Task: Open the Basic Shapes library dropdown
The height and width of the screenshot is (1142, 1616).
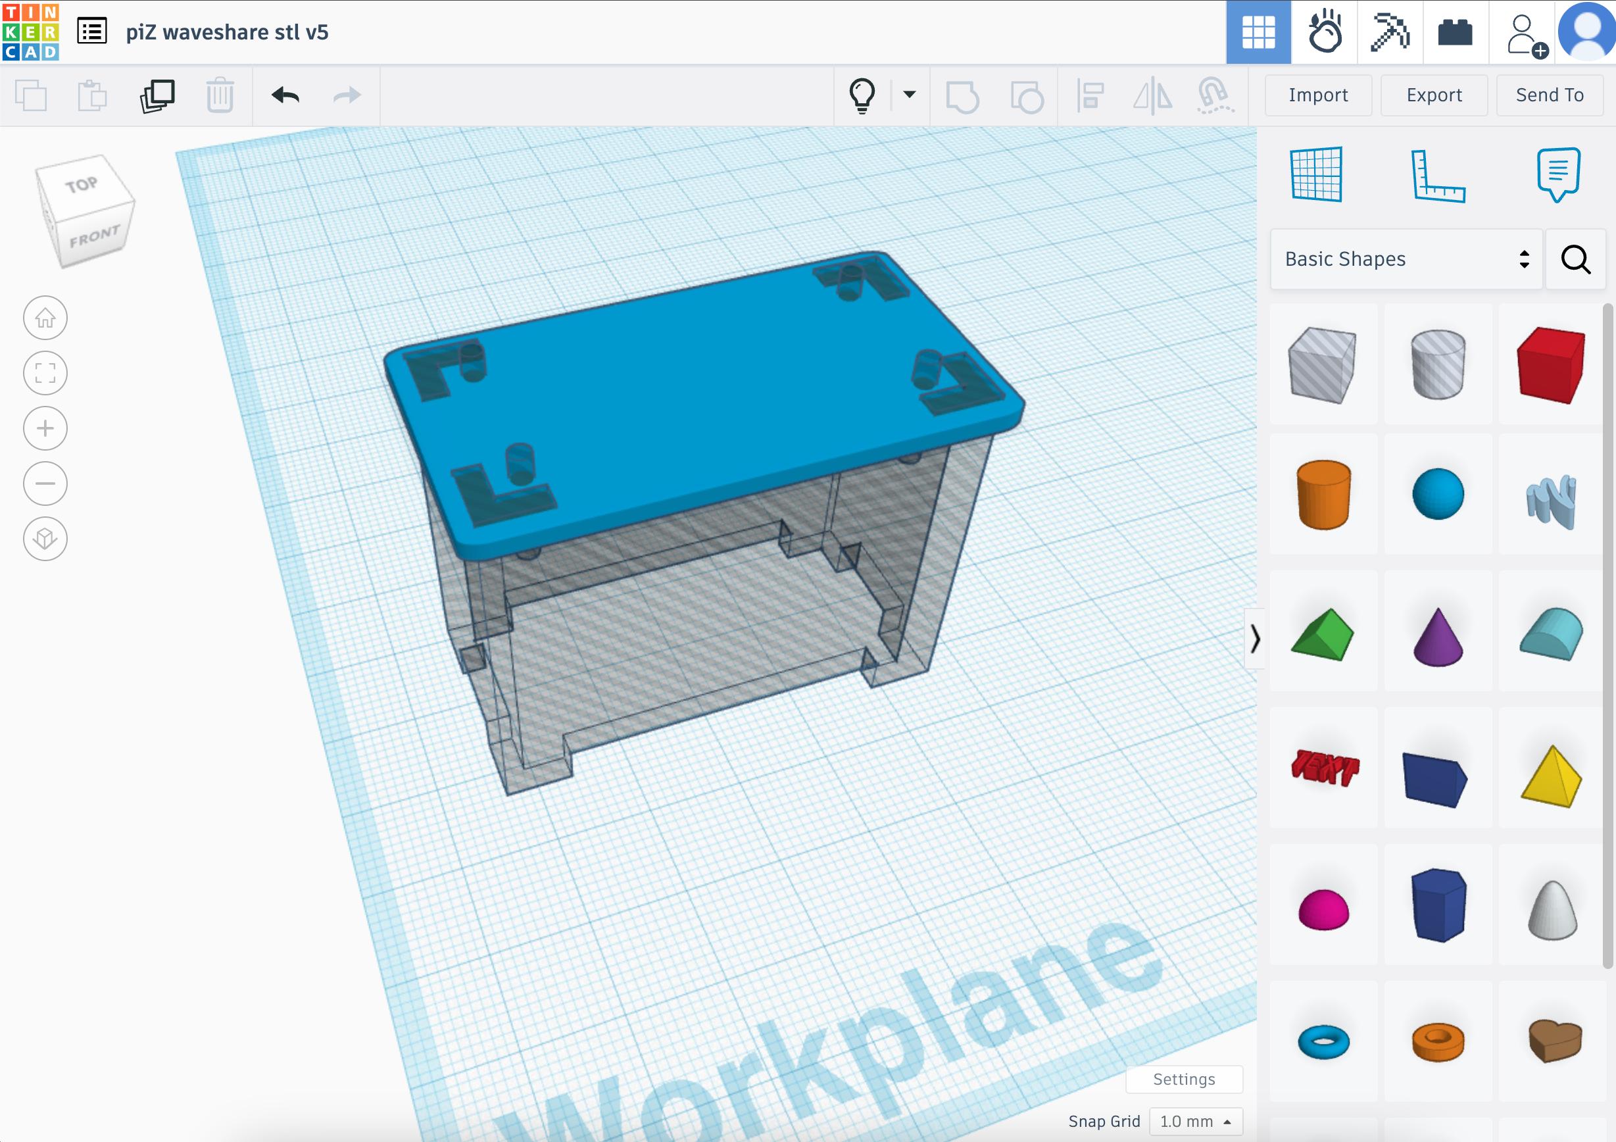Action: [1406, 259]
